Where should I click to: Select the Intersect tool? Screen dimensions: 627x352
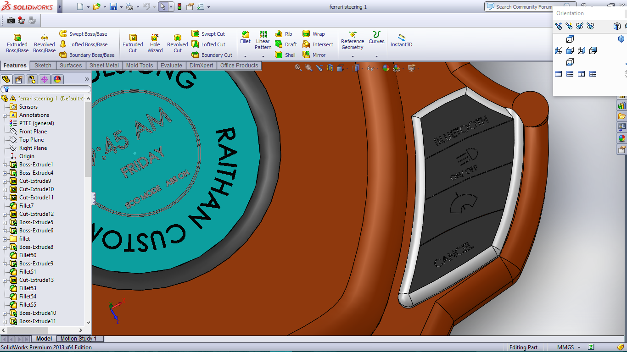[x=318, y=44]
